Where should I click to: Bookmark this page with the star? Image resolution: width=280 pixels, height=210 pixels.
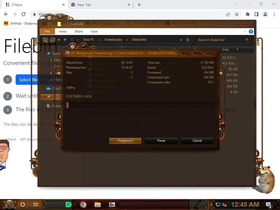click(237, 14)
